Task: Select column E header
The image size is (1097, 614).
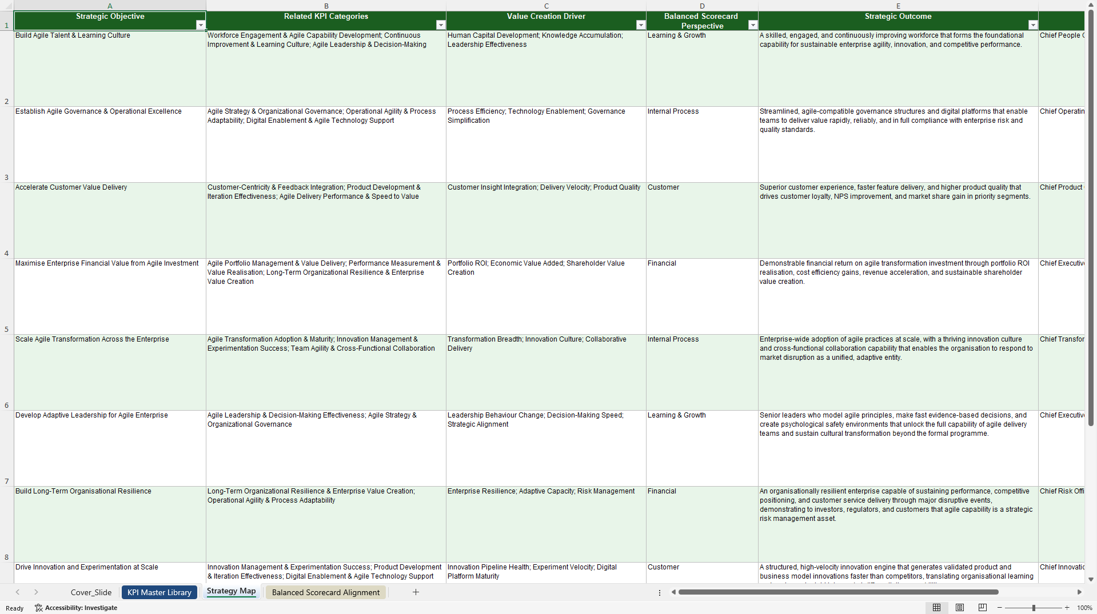Action: click(x=898, y=6)
